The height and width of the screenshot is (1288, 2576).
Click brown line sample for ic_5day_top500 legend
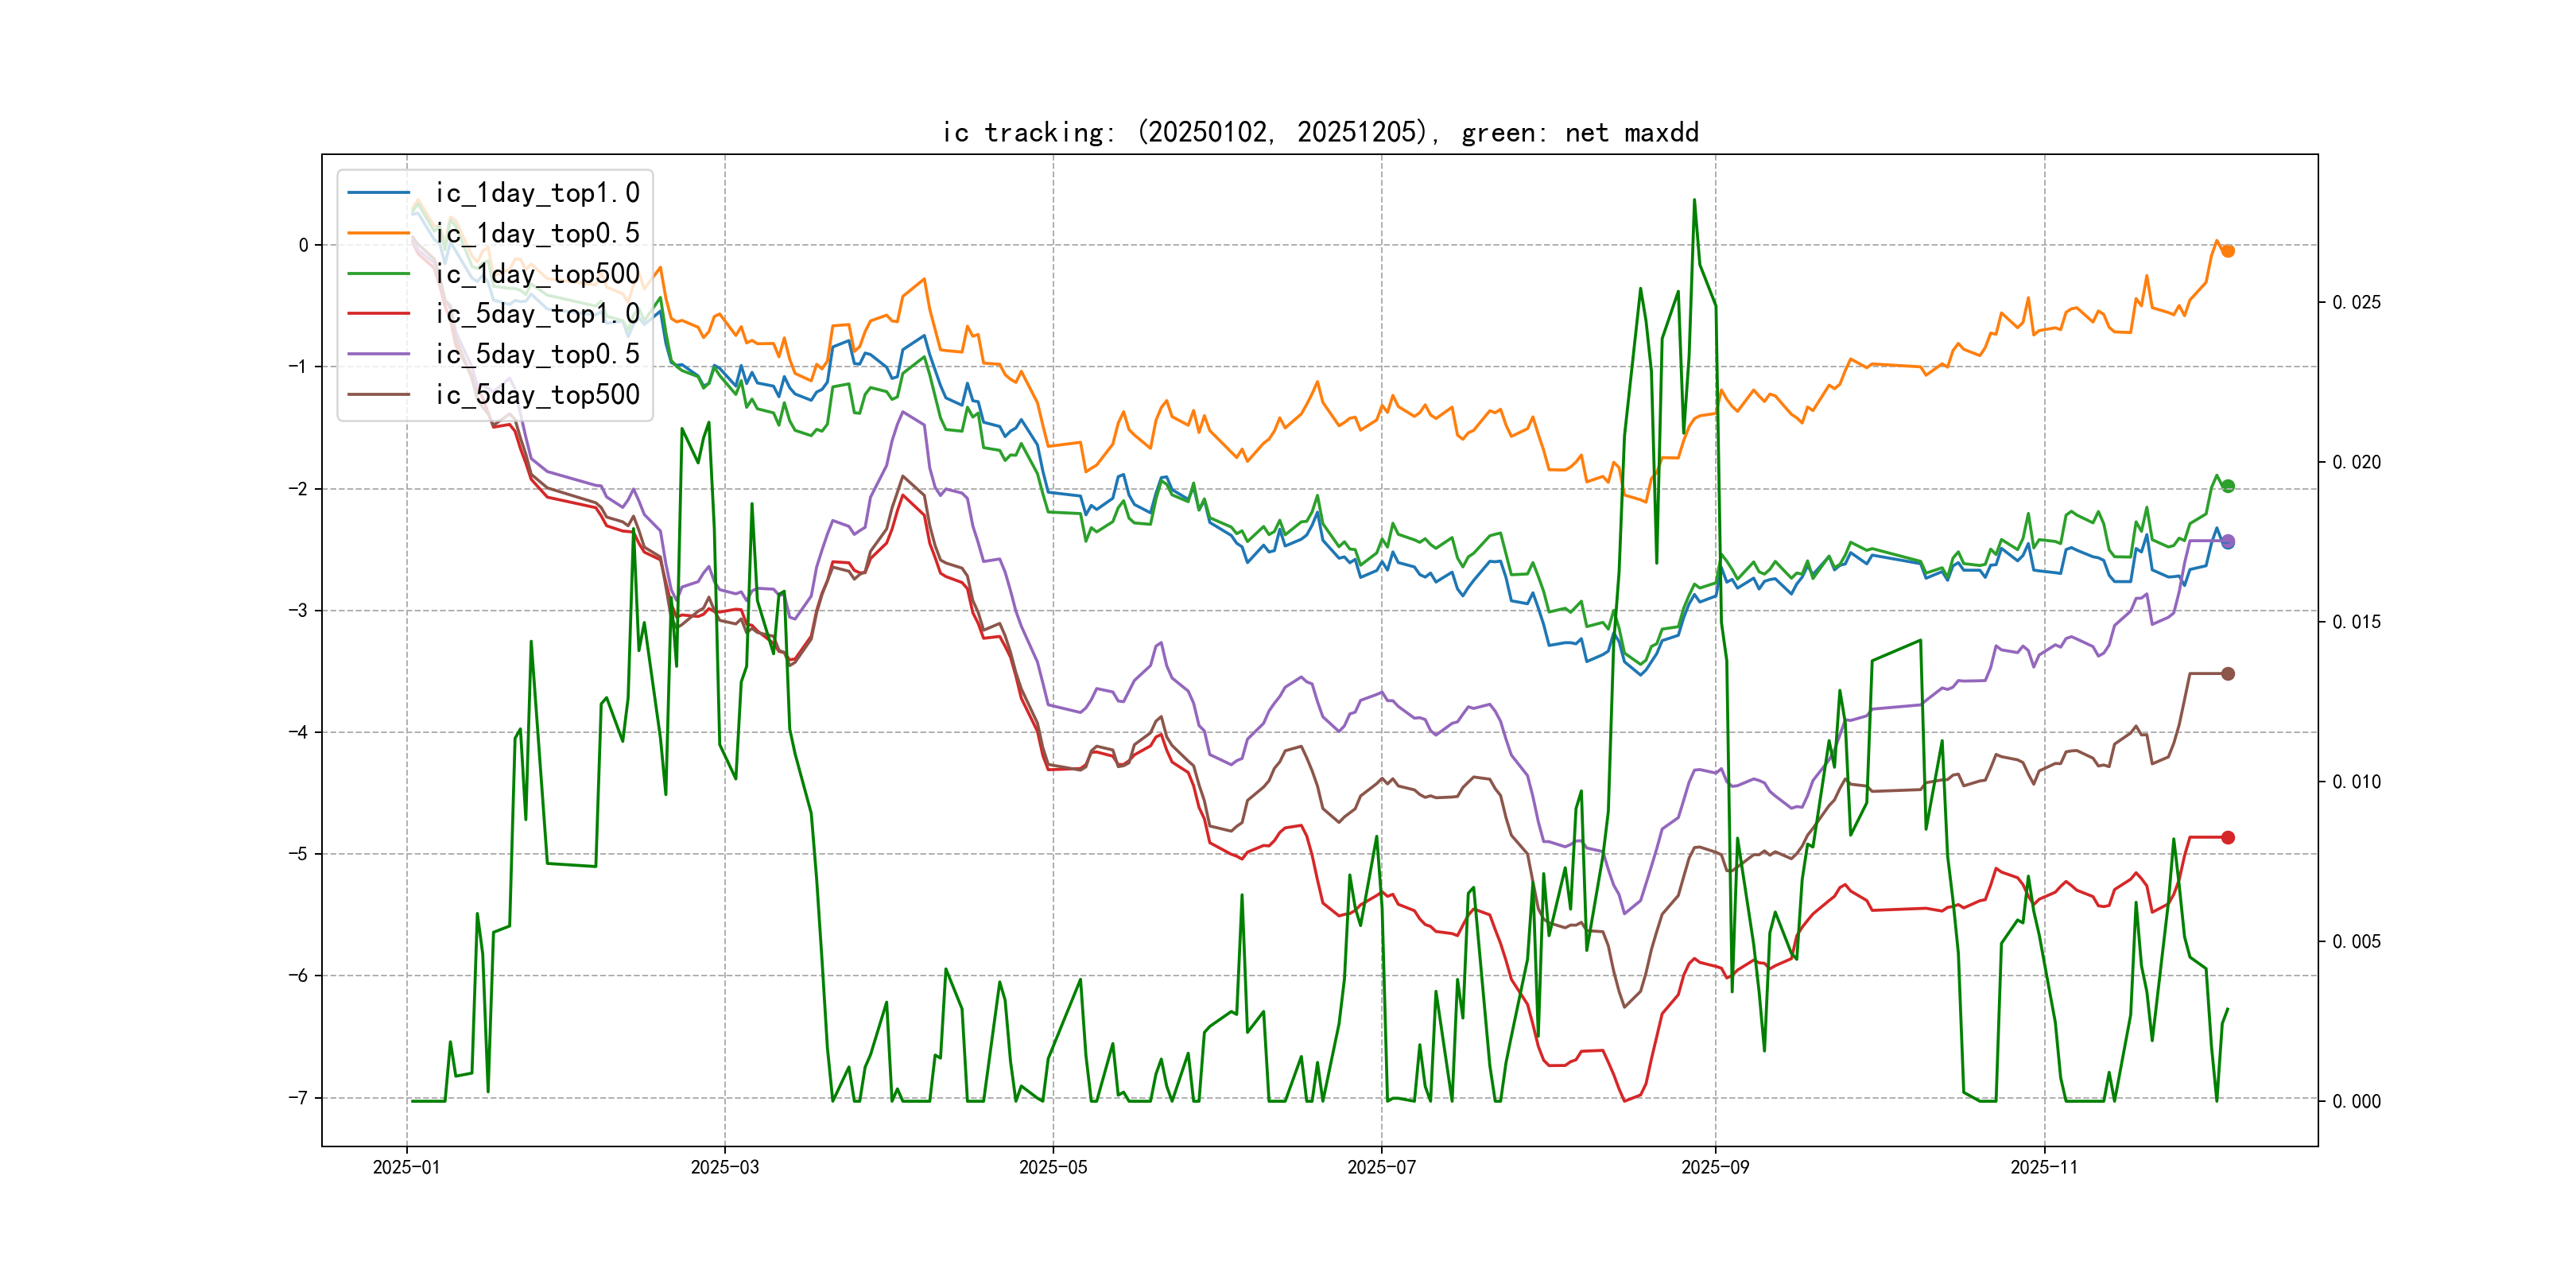[x=378, y=395]
